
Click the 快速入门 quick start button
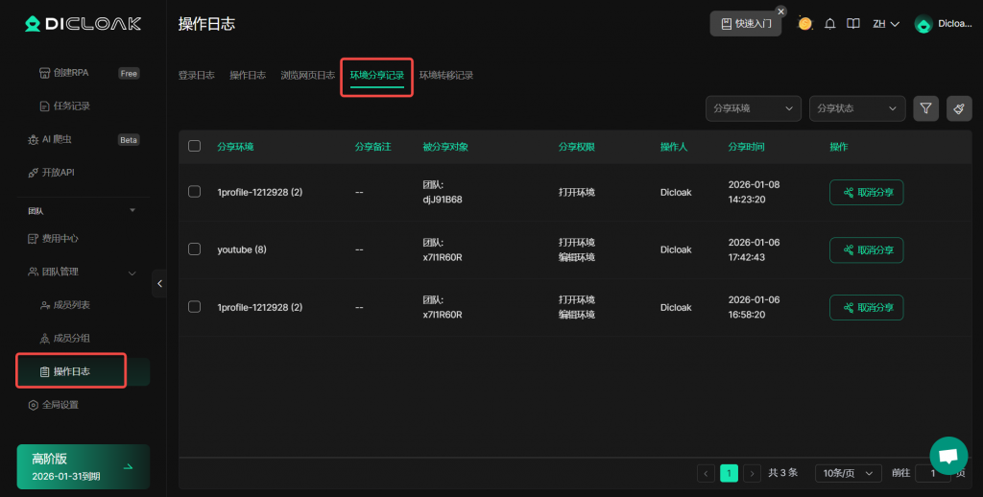click(745, 24)
